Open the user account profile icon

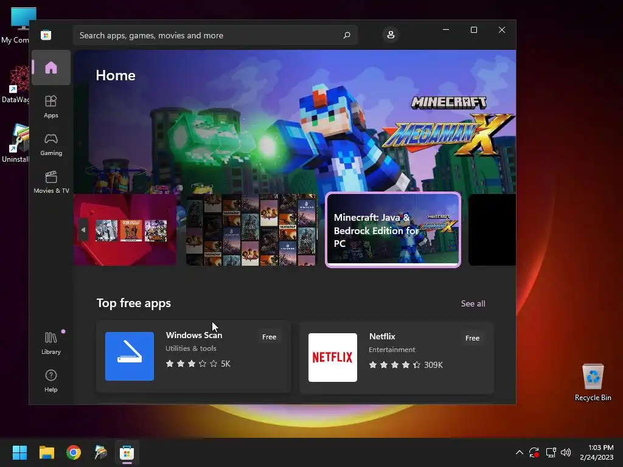pos(391,35)
